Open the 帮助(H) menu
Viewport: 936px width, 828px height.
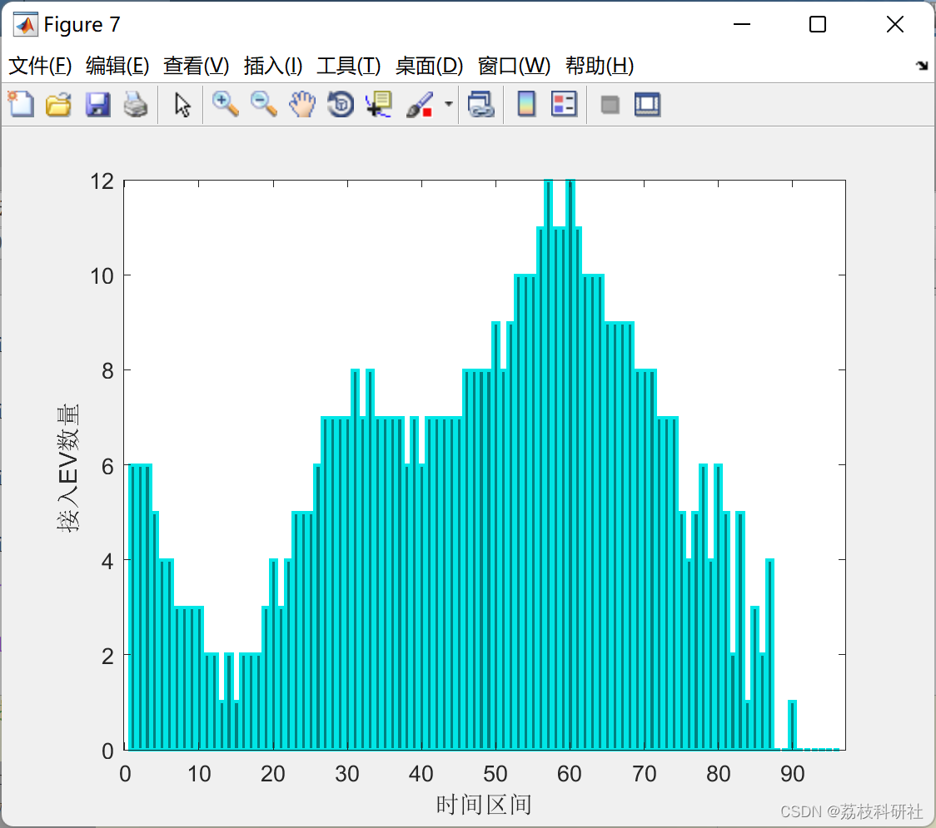(x=600, y=66)
